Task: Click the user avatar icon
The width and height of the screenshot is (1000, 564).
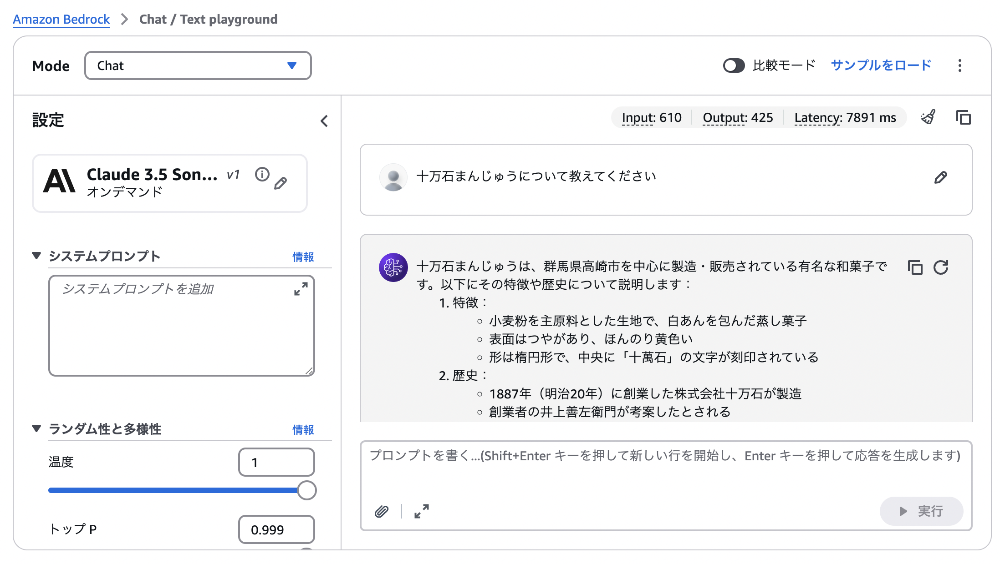Action: coord(393,177)
